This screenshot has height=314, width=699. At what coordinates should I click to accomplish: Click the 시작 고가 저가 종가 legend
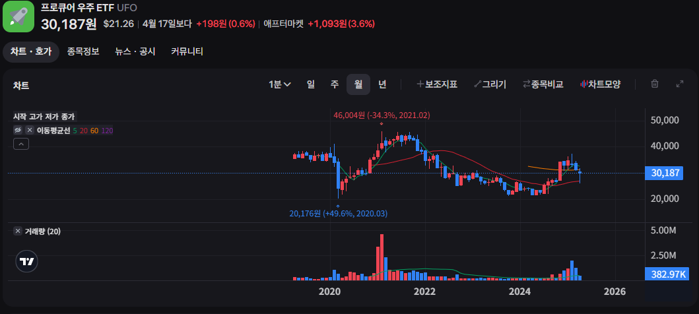[44, 117]
